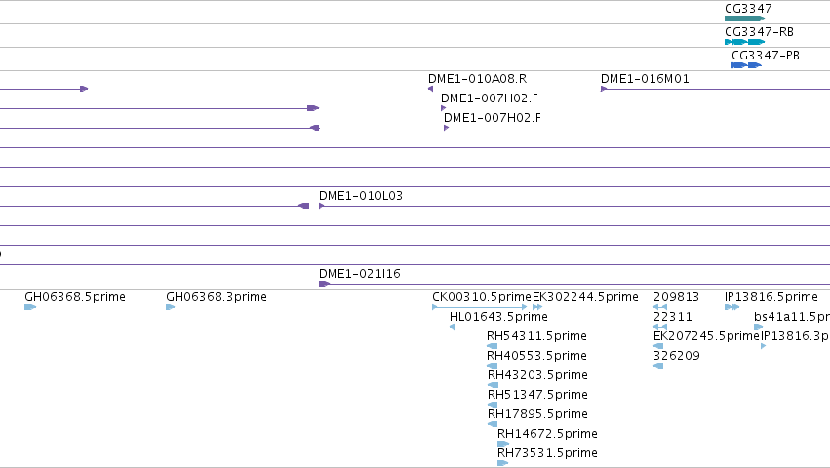Select the DME1-010A08.R clone end label
The image size is (830, 468).
(x=478, y=79)
